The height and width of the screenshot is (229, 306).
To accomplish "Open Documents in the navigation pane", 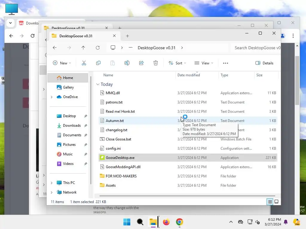I will click(68, 135).
